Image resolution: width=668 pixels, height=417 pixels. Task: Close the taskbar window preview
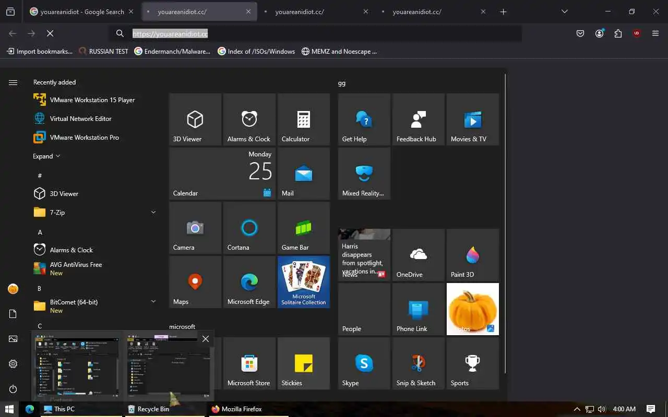click(206, 339)
